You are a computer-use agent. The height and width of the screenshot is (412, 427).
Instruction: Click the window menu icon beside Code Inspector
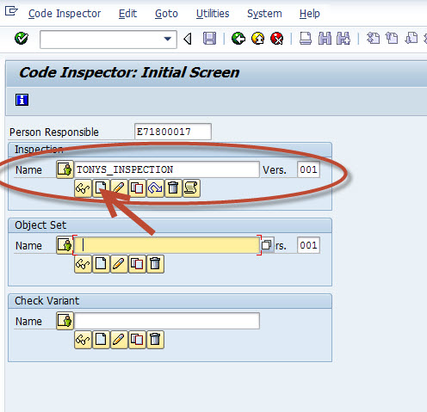[x=11, y=11]
